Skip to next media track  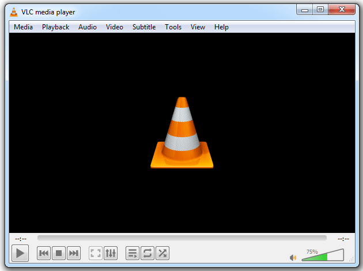[x=74, y=253]
